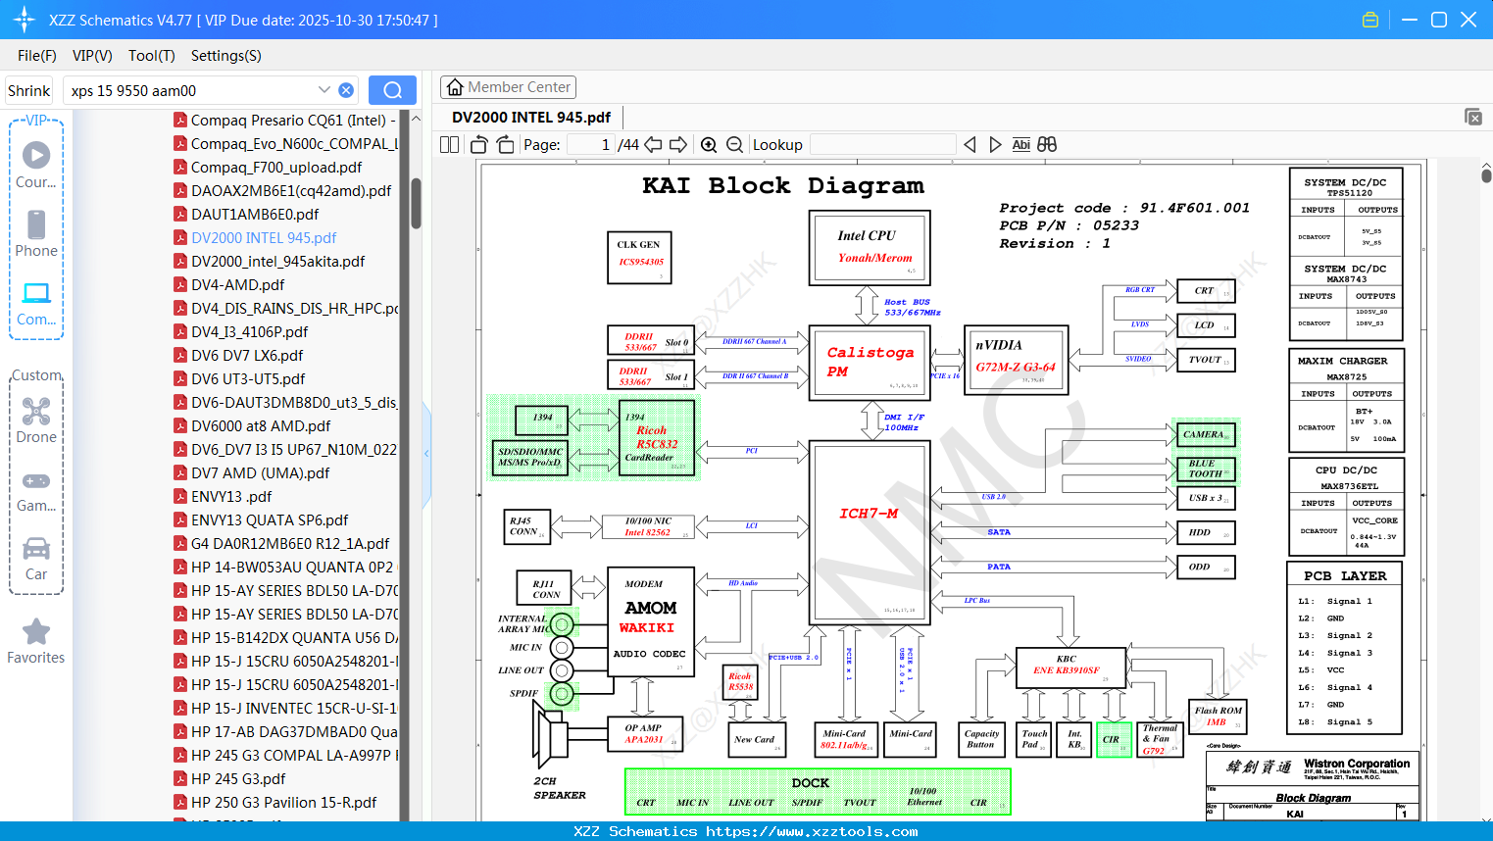The height and width of the screenshot is (841, 1493).
Task: Click the blue search button
Action: point(392,90)
